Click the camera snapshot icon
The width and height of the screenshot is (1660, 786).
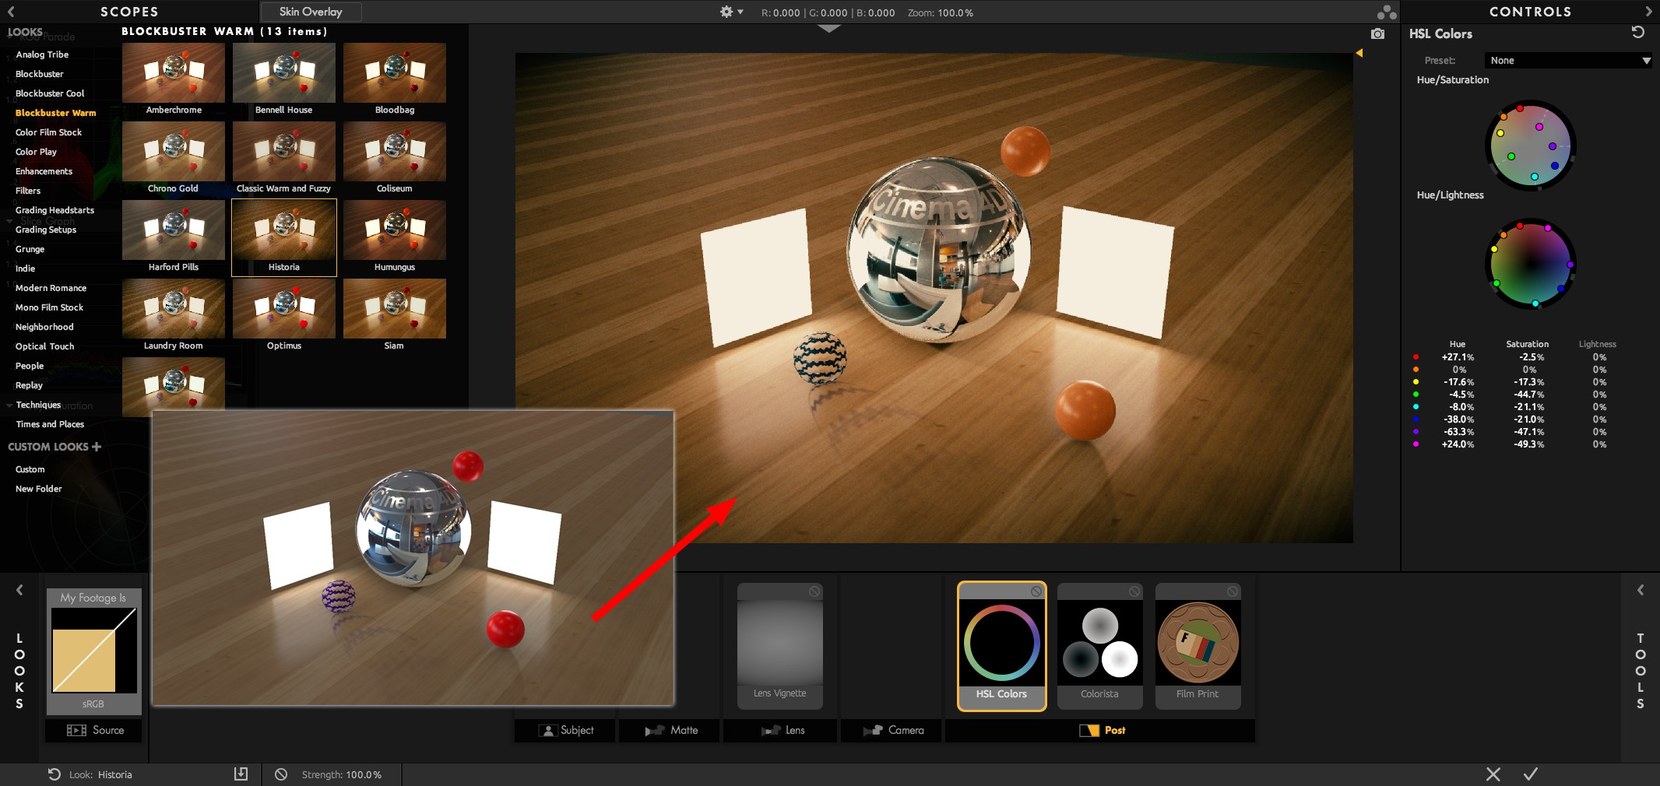[1377, 34]
